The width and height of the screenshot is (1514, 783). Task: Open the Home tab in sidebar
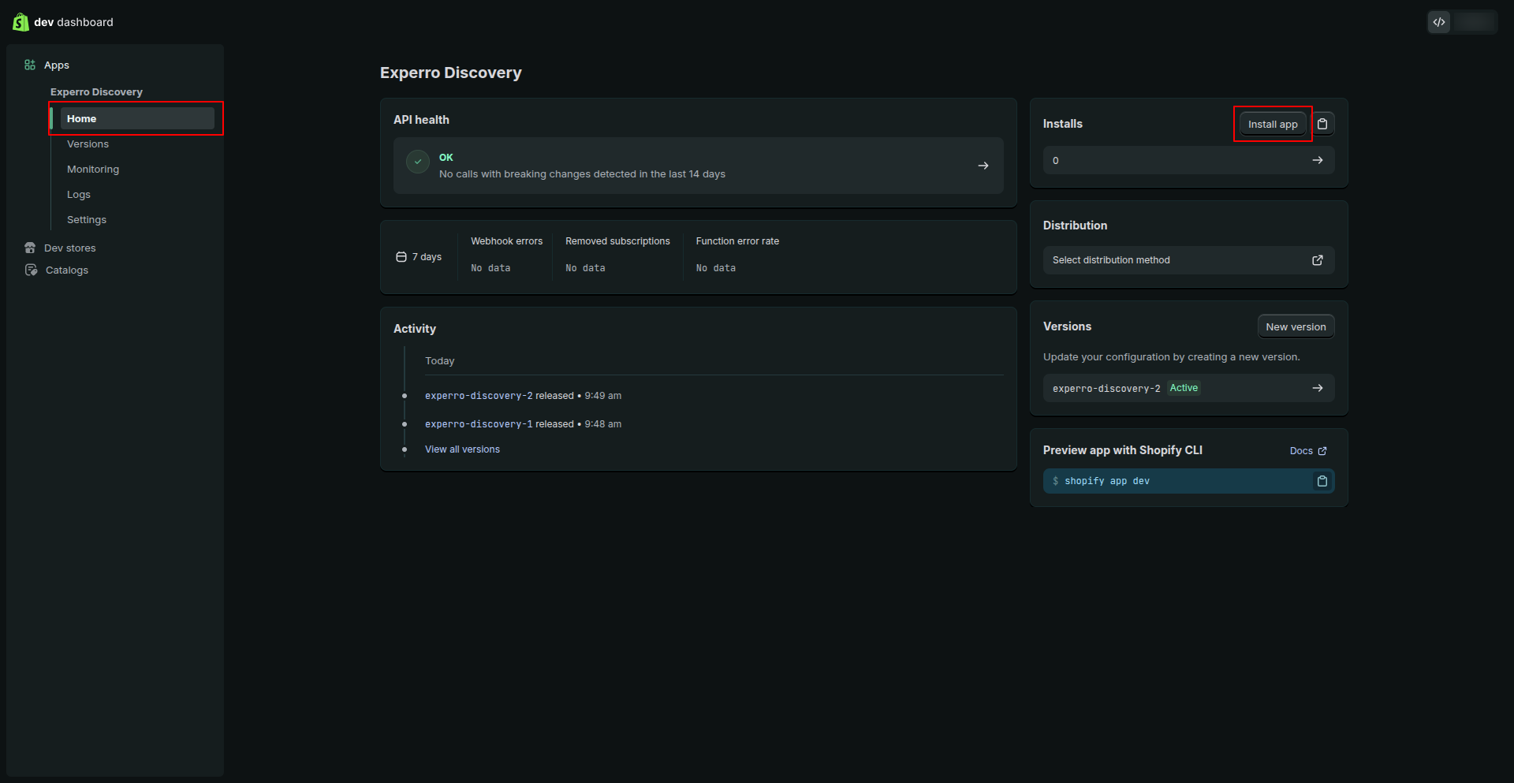pos(137,118)
